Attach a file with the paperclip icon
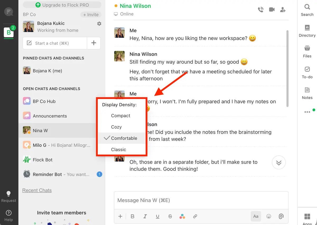 coord(281,216)
